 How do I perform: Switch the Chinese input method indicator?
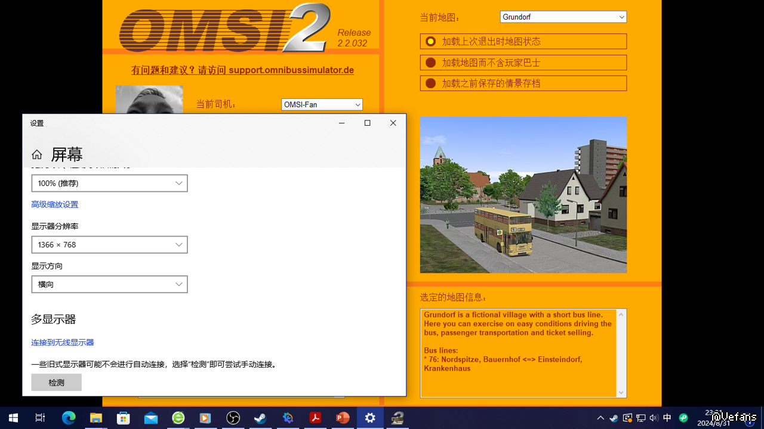click(x=667, y=418)
